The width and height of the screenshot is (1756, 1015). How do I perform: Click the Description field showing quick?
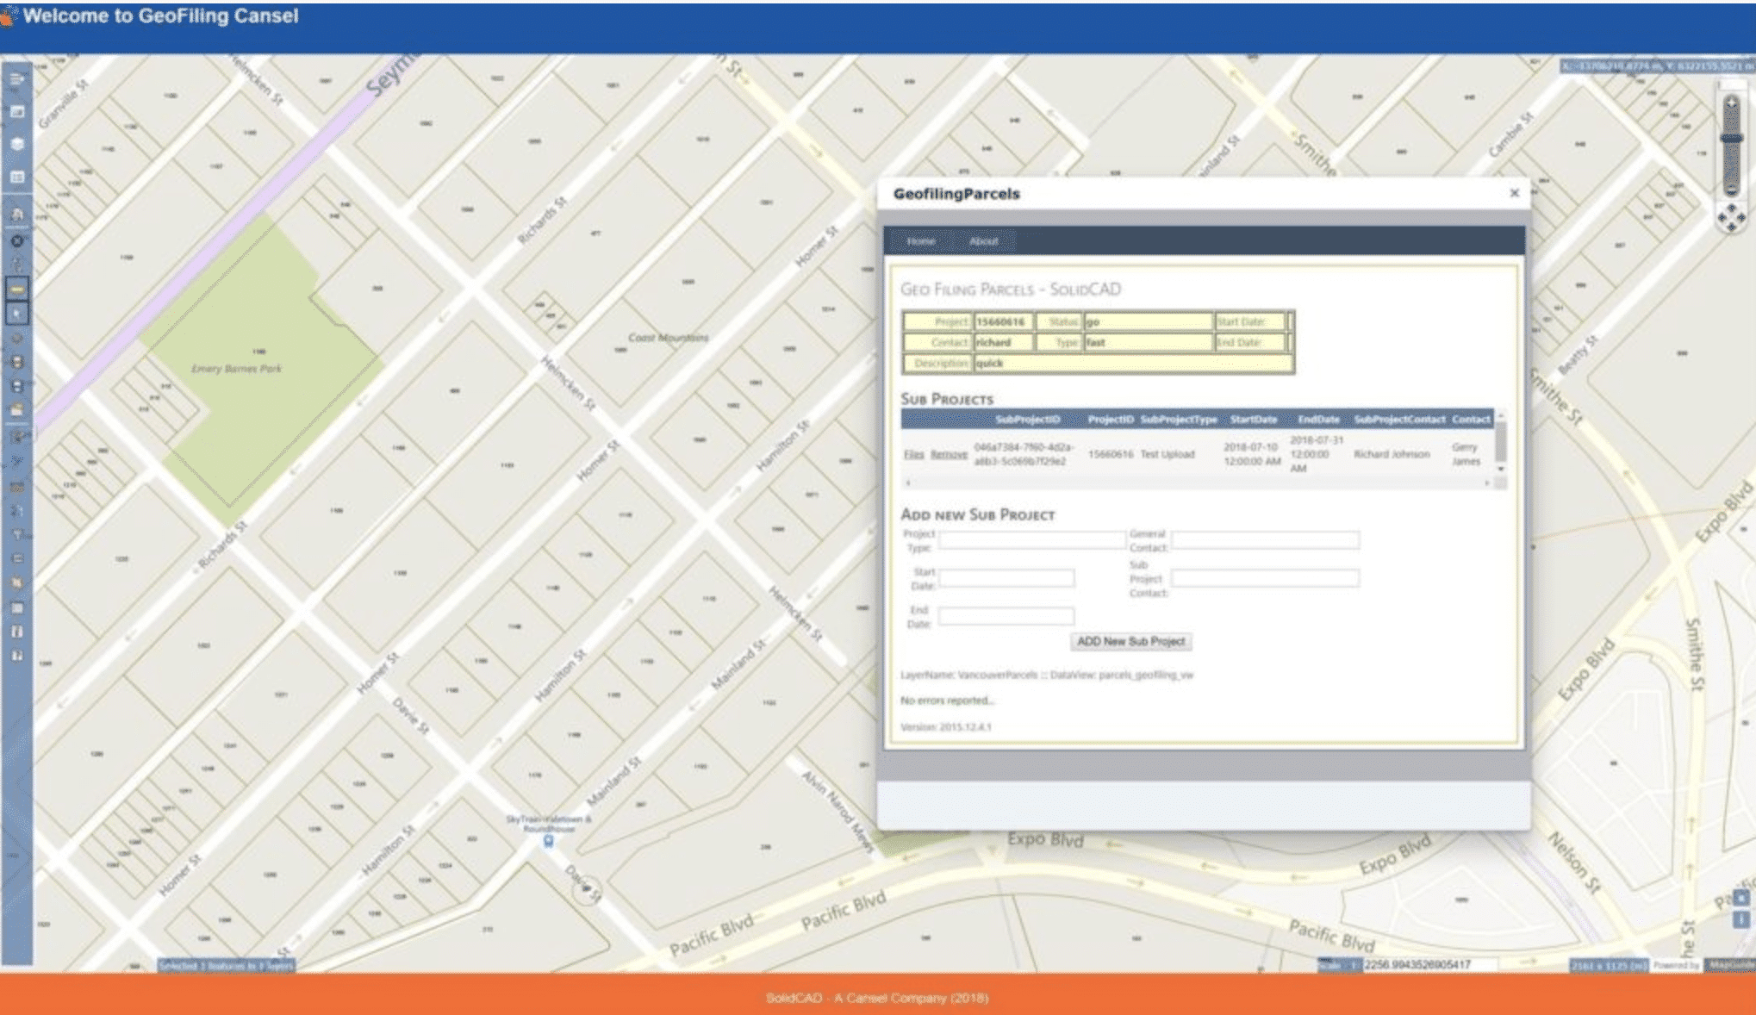coord(1133,363)
